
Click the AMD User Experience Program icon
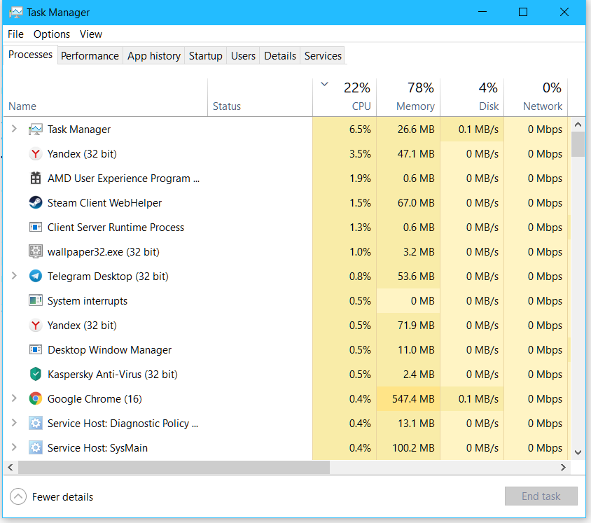[36, 179]
